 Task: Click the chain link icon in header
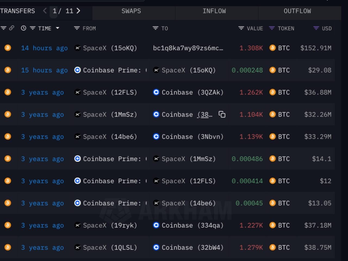point(11,28)
